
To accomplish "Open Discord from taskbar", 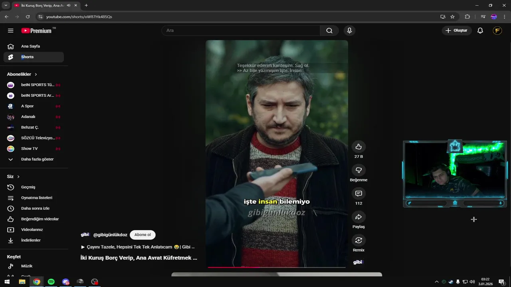I will [66, 282].
